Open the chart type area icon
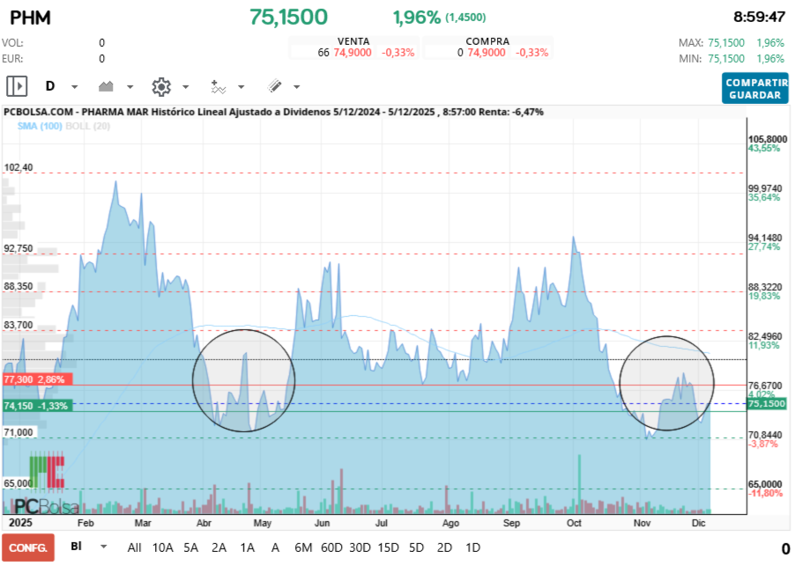 point(104,86)
